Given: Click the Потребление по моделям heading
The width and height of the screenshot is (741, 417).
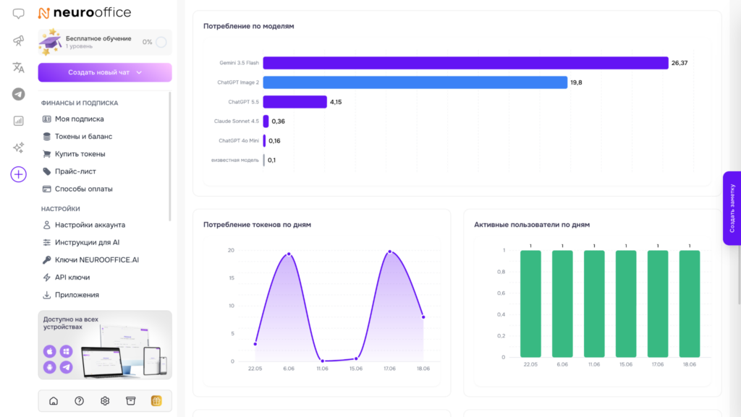Looking at the screenshot, I should (249, 26).
